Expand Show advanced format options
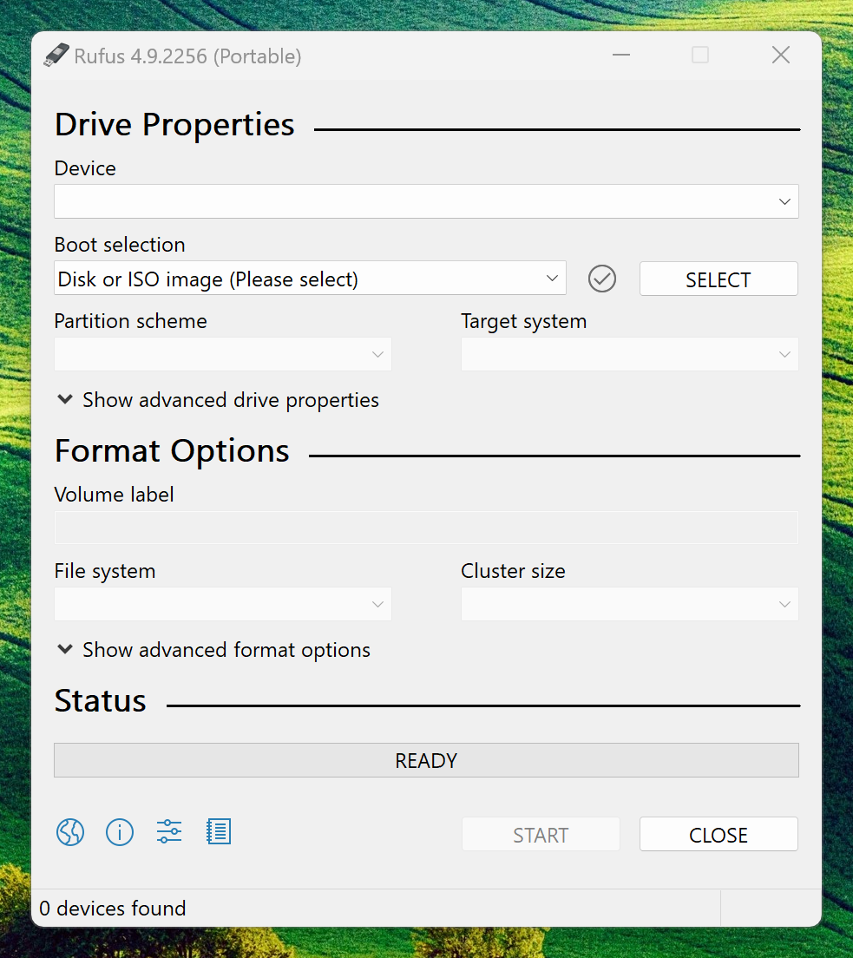 213,650
